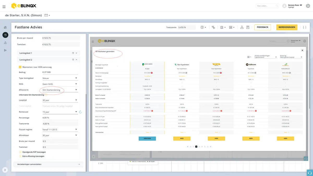
Task: Expand the Leningdeel 1 section
Action: [x=76, y=53]
